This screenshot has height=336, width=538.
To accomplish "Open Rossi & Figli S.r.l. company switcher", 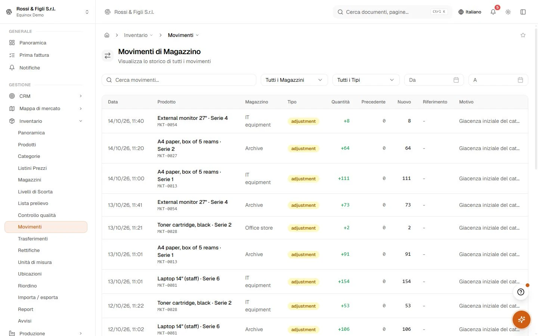I will click(47, 12).
